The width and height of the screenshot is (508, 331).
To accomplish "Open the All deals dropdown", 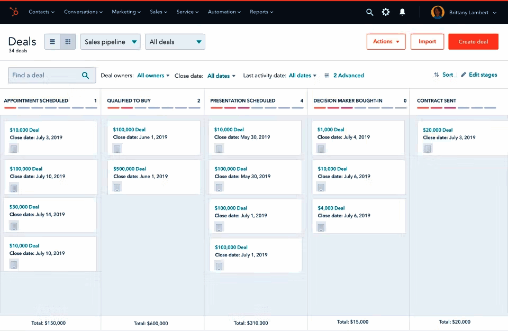I will click(x=175, y=42).
